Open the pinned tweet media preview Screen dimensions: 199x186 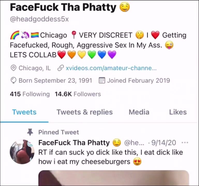click(114, 178)
